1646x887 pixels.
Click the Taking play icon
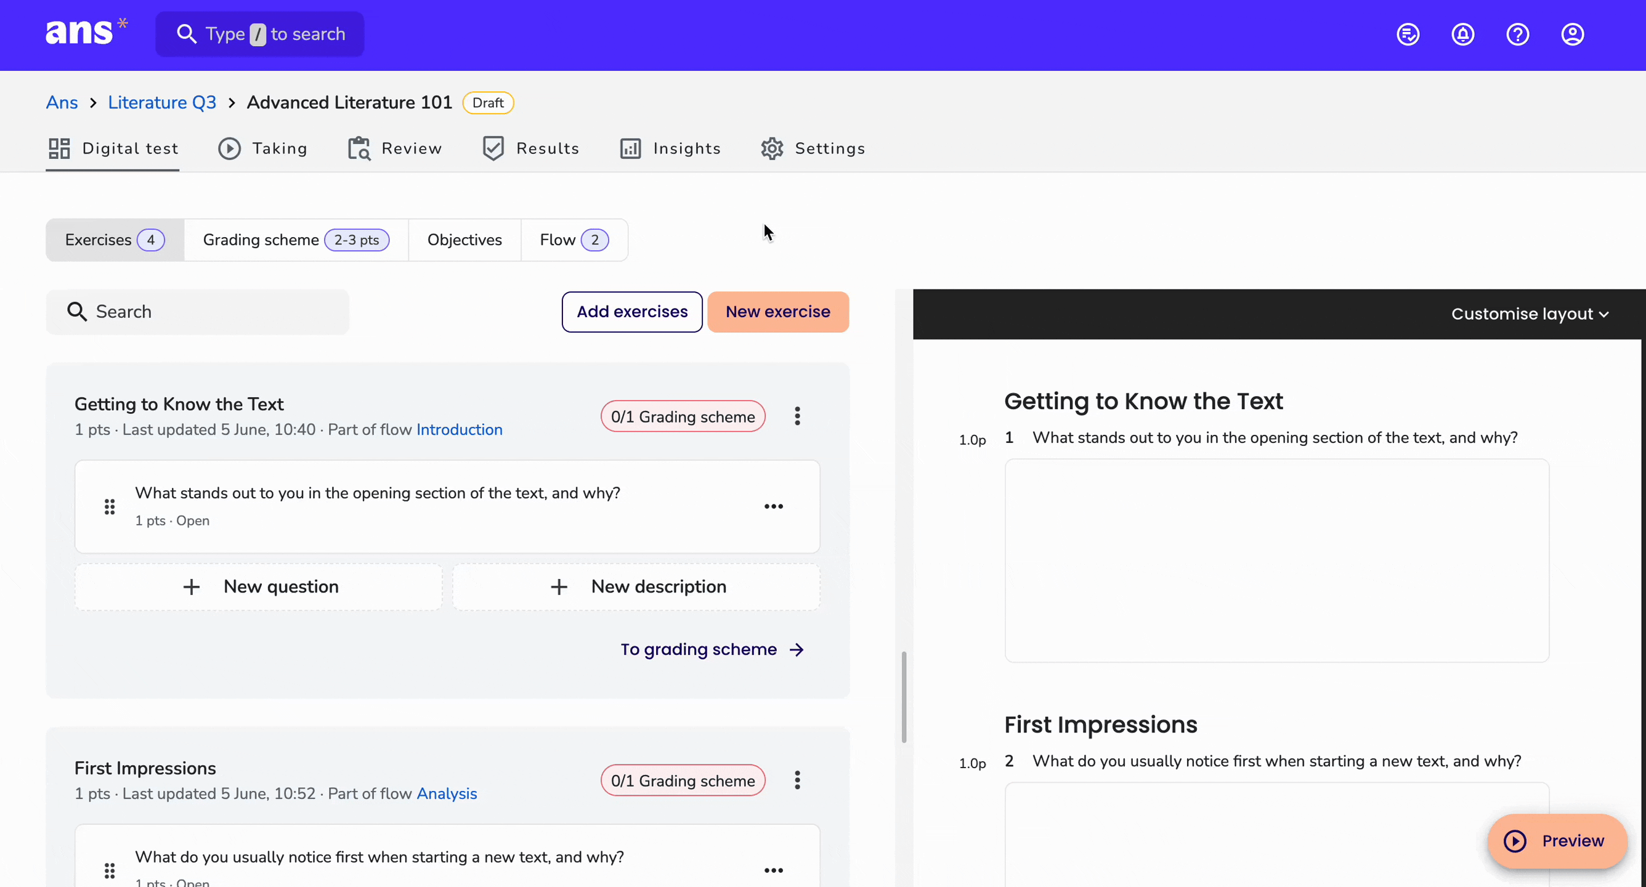point(229,148)
